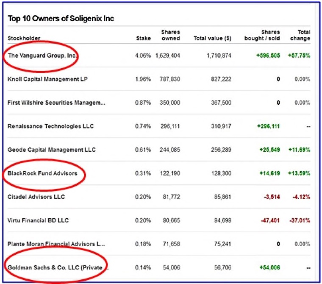Open Geode Capital Management LLC stockholder
The height and width of the screenshot is (284, 322).
(52, 150)
